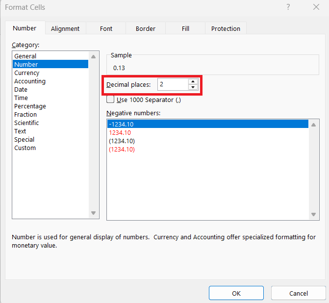Open the Font tab

(x=106, y=28)
